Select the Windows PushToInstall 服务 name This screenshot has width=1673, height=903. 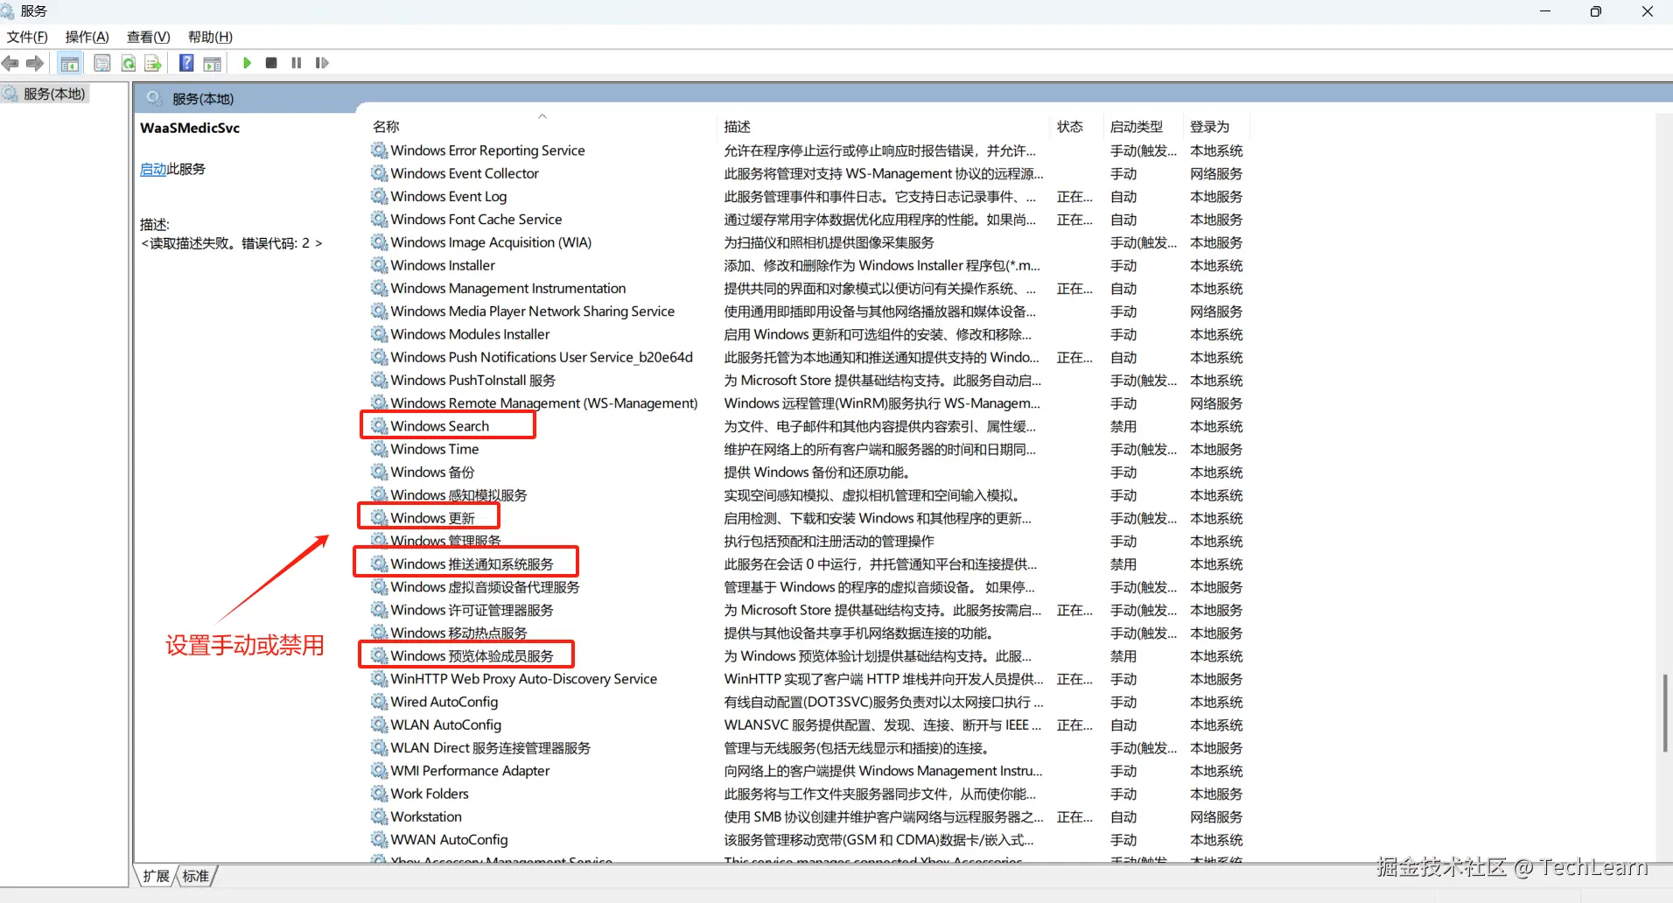[473, 380]
